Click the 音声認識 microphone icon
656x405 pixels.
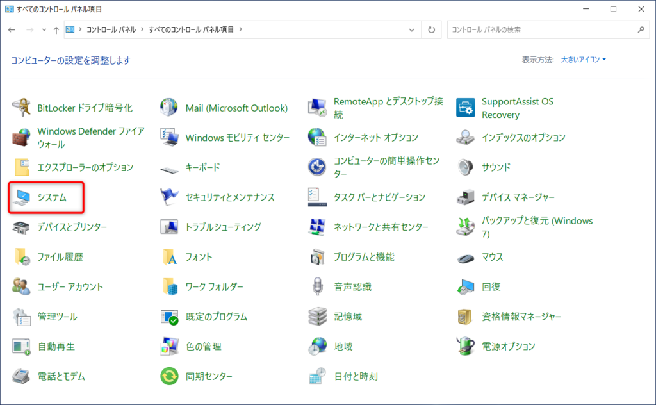tap(317, 286)
